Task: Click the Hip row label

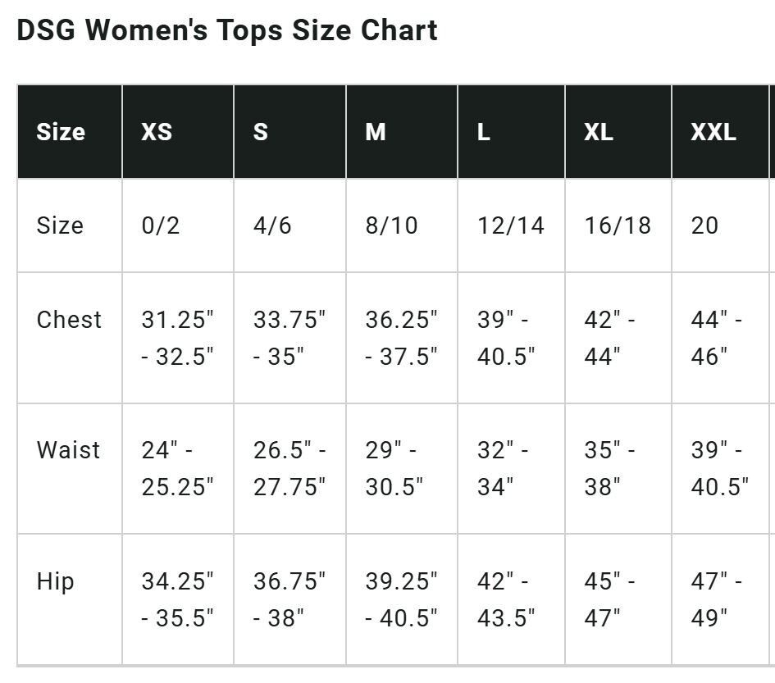Action: point(56,581)
